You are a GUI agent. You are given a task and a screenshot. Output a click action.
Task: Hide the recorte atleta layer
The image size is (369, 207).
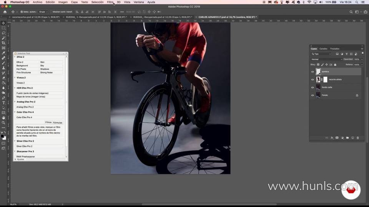312,80
